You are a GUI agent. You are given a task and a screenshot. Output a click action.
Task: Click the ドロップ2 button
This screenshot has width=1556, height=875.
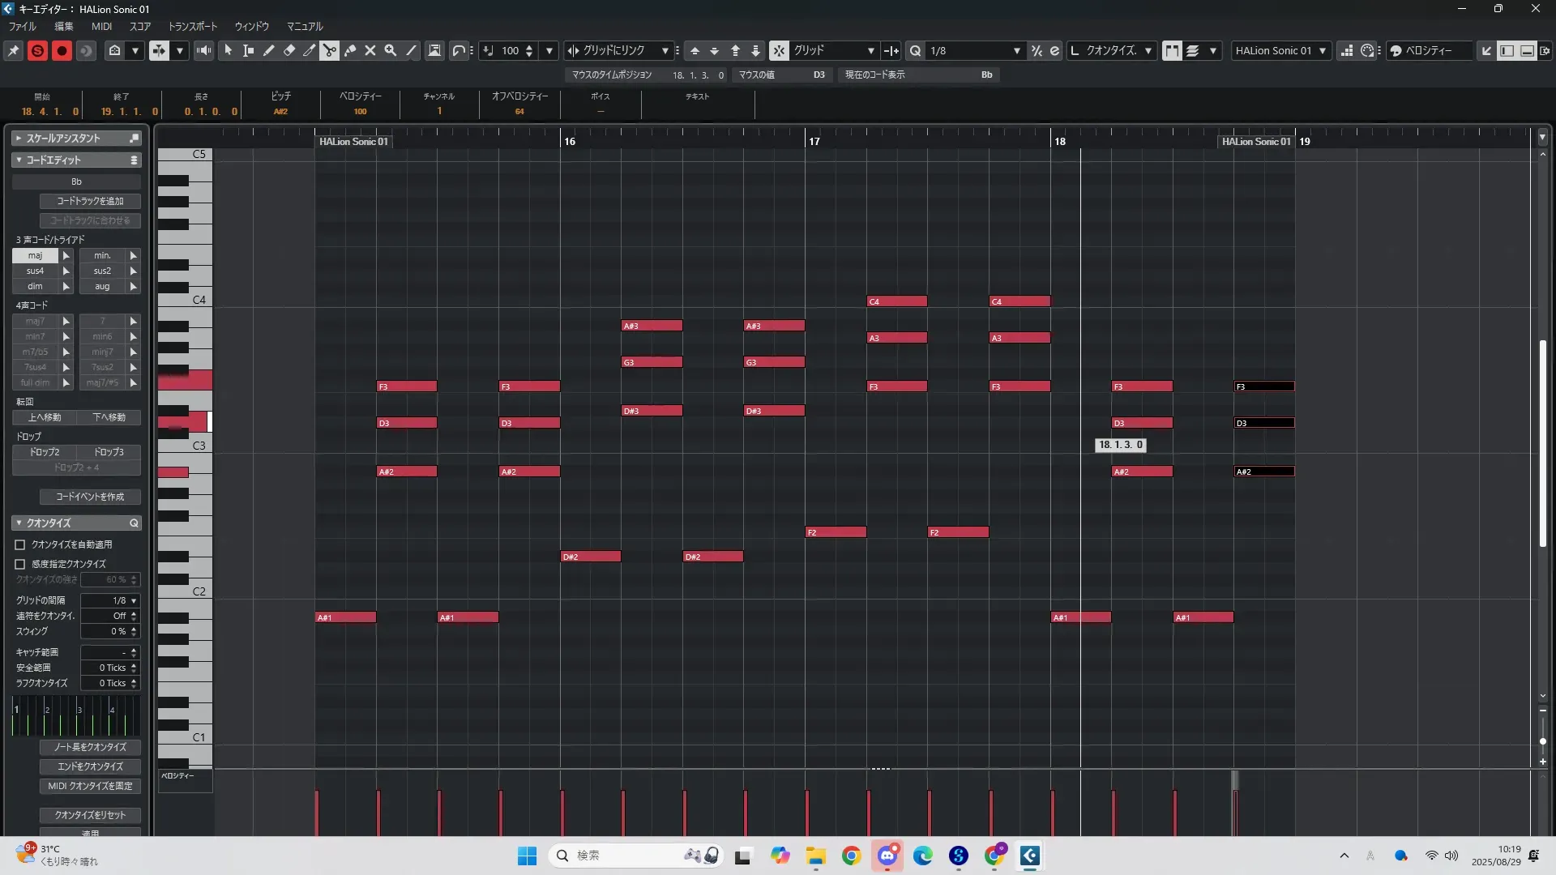[45, 452]
